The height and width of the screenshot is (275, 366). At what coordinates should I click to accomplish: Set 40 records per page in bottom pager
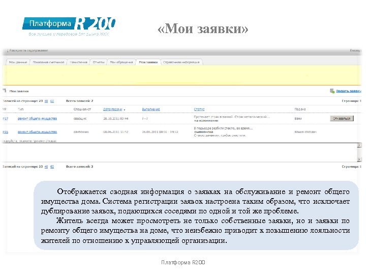[x=46, y=167]
